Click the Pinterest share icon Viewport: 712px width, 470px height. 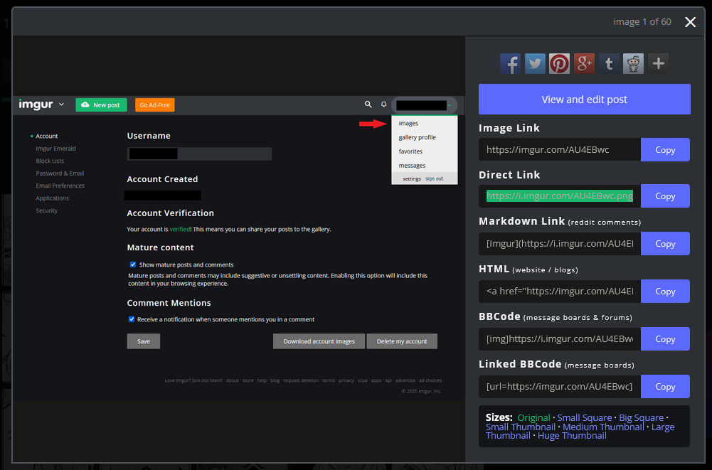point(559,63)
